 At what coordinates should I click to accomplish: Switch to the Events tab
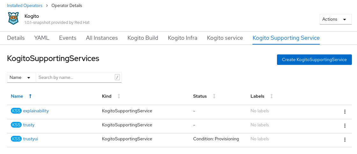coord(68,38)
